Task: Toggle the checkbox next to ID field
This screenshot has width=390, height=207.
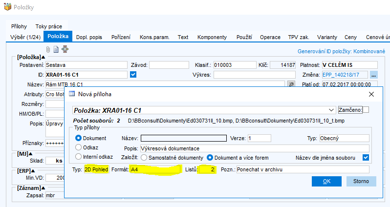Action: pyautogui.click(x=133, y=75)
